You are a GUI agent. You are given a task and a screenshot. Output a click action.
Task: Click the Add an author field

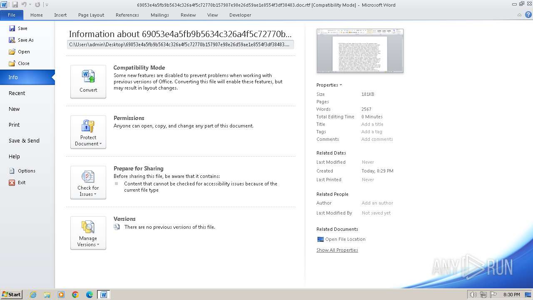(x=377, y=203)
